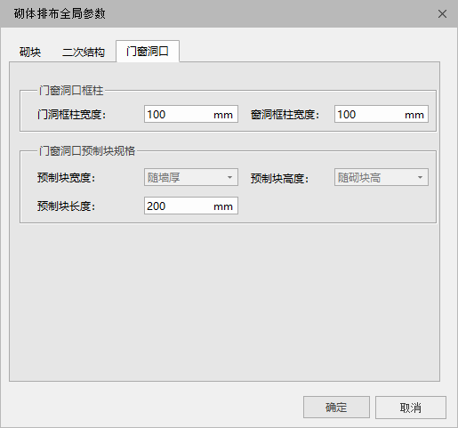
Task: Click the arrow on the 随砌块高 dropdown
Action: 420,177
